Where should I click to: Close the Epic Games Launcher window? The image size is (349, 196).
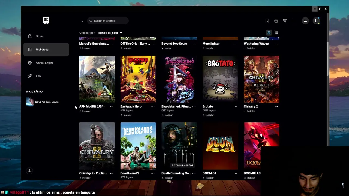[x=326, y=9]
